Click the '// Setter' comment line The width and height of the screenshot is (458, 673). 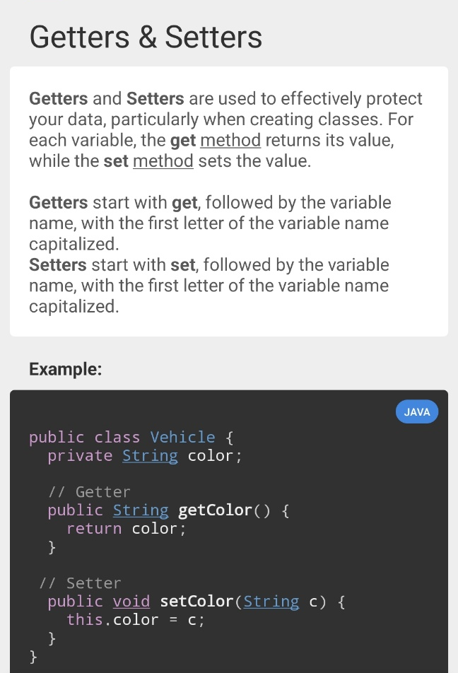coord(80,583)
